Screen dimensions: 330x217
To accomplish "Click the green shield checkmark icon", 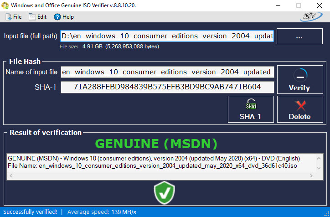I will (x=165, y=192).
